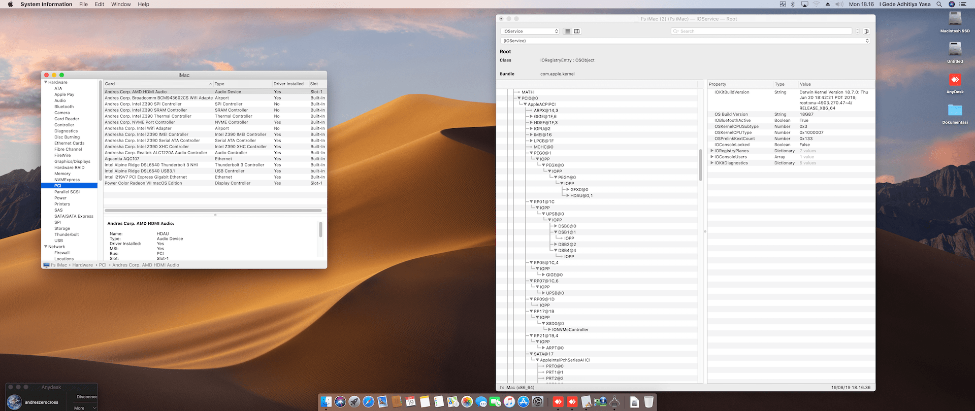Screen dimensions: 975x411
Task: Open System Preferences from the Dock
Action: click(x=538, y=402)
